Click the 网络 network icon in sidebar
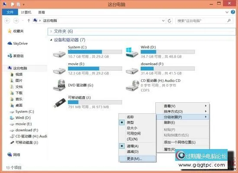The width and height of the screenshot is (238, 173). point(10,155)
